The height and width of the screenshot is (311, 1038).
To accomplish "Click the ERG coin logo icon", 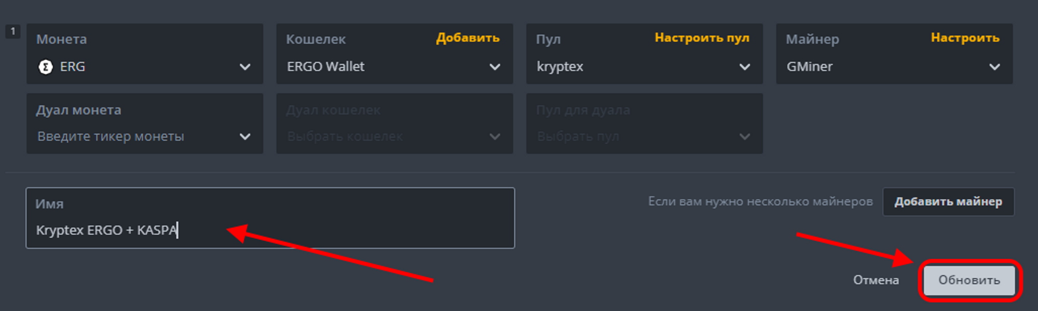I will click(46, 67).
